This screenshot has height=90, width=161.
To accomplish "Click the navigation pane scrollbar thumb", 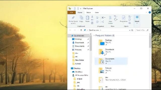I will [91, 43].
